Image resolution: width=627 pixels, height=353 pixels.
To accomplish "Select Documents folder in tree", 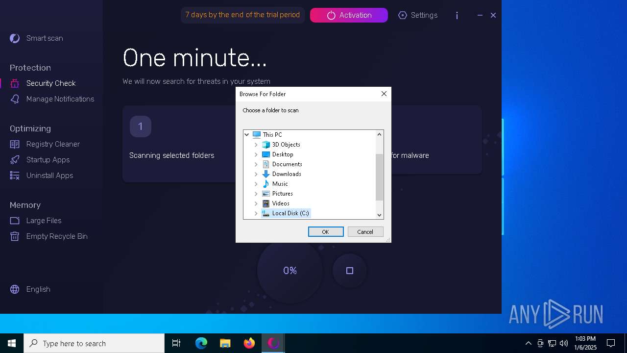I will pos(287,164).
